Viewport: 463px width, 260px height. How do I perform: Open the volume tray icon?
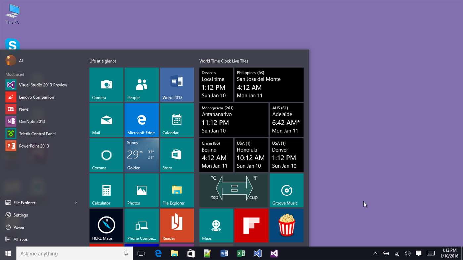[x=408, y=253]
